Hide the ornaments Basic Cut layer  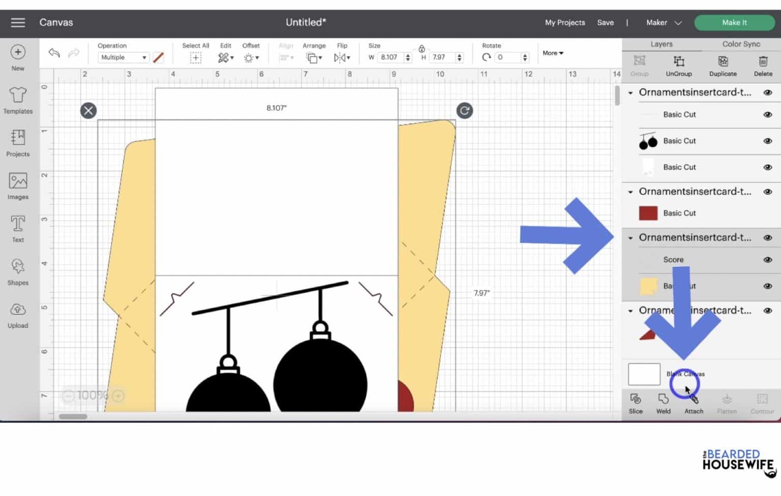(768, 141)
